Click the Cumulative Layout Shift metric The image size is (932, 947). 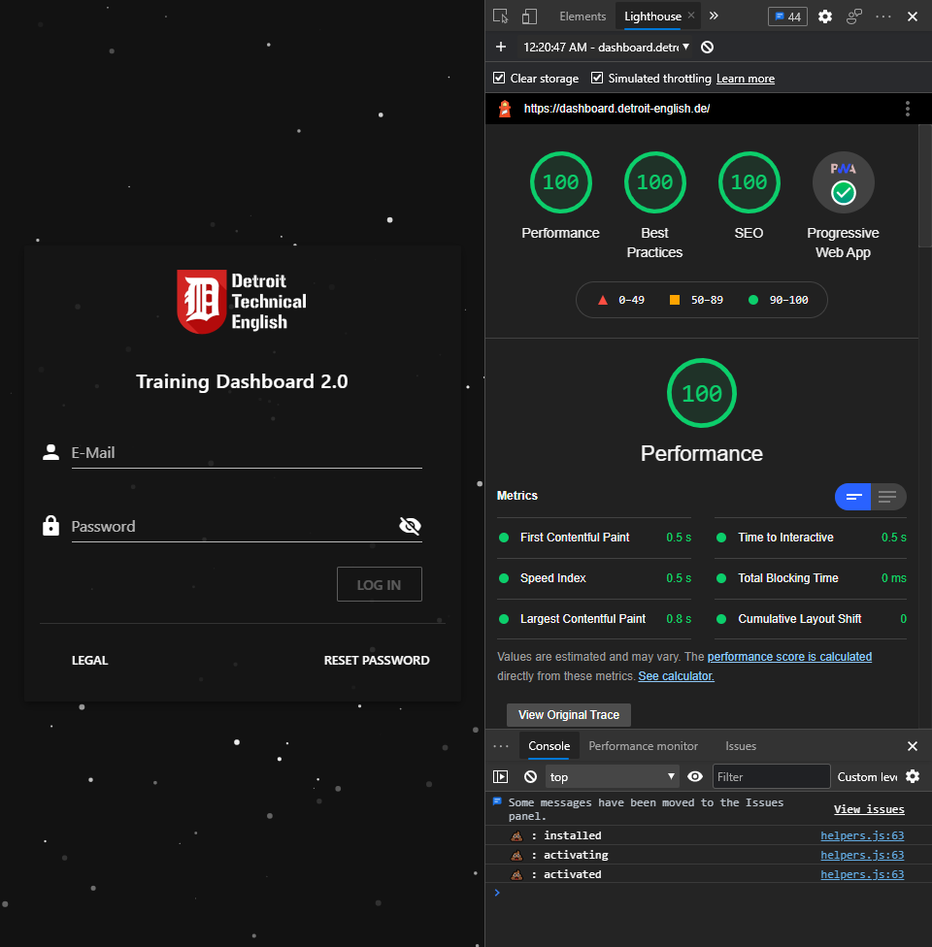click(811, 619)
